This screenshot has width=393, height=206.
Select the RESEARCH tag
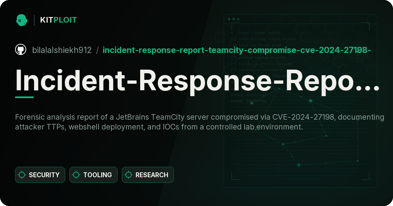click(x=148, y=175)
